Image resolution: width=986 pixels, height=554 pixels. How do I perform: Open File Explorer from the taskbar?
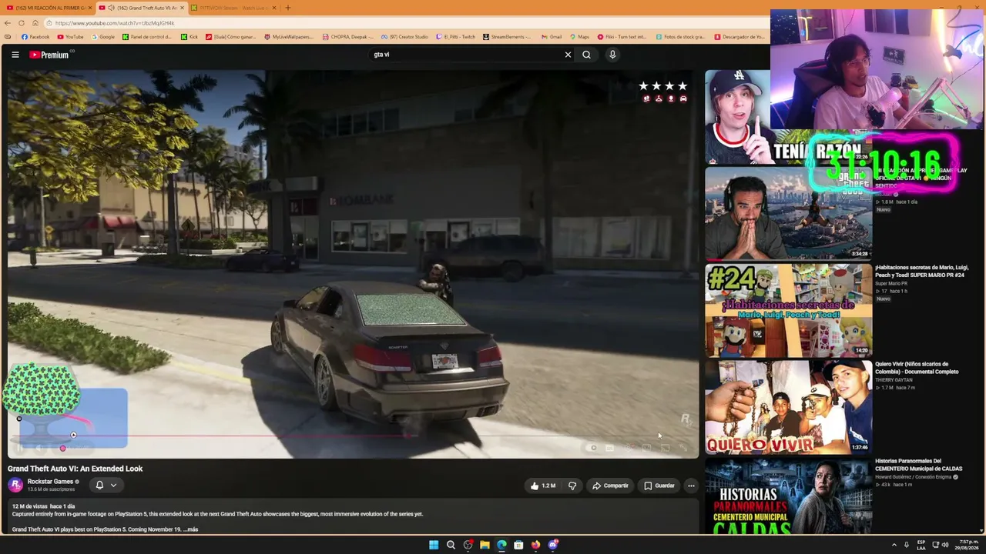pos(485,545)
